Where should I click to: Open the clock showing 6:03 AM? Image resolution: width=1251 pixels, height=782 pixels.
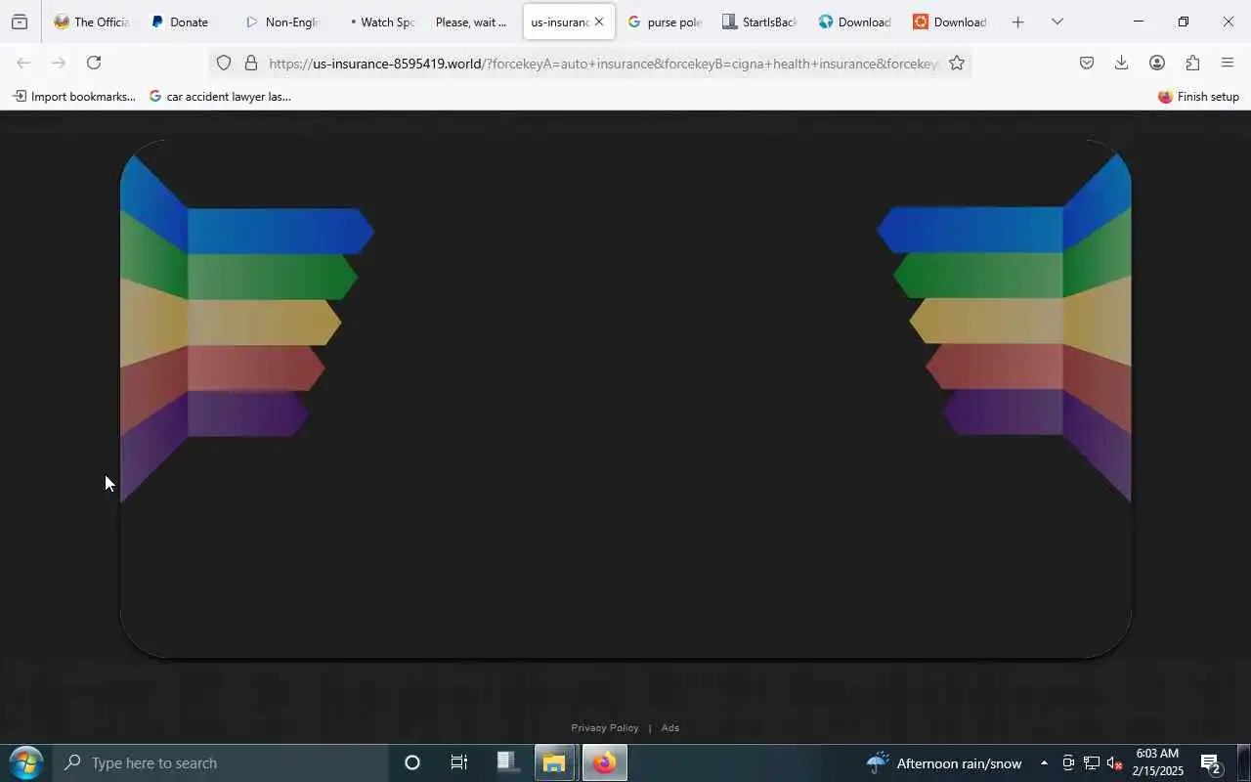point(1157,762)
